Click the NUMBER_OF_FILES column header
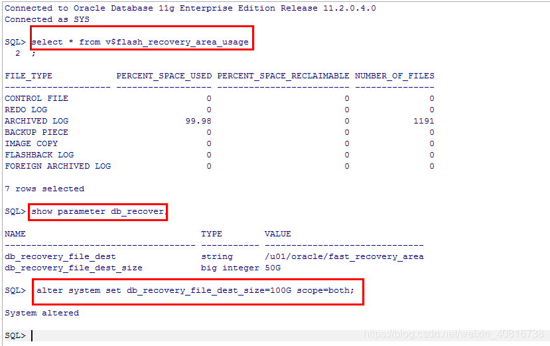 [x=395, y=76]
